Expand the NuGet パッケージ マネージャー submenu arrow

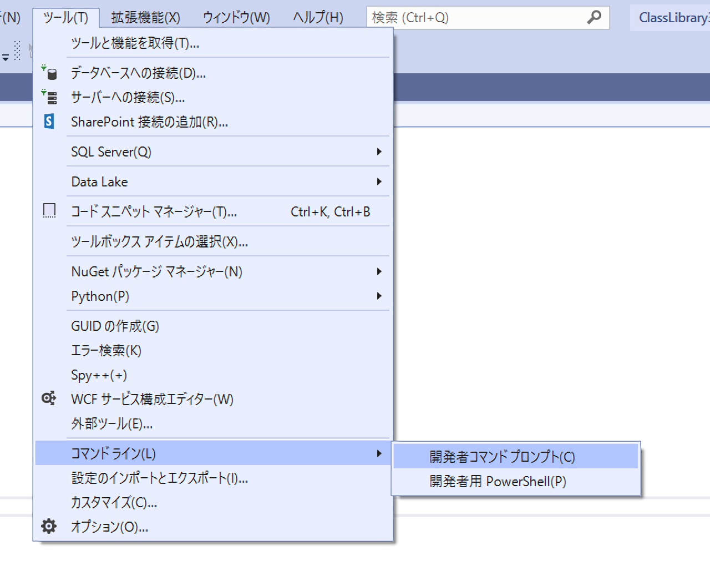pyautogui.click(x=379, y=271)
